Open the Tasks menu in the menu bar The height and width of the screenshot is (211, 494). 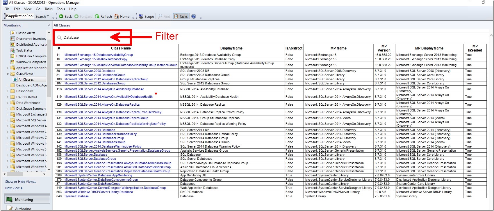[49, 9]
